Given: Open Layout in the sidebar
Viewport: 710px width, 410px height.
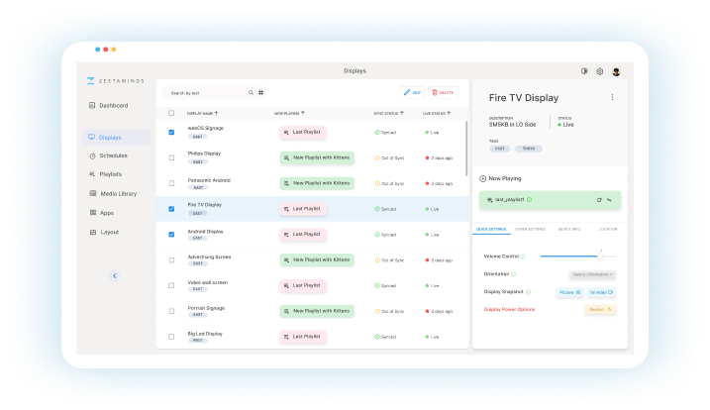Looking at the screenshot, I should (105, 233).
